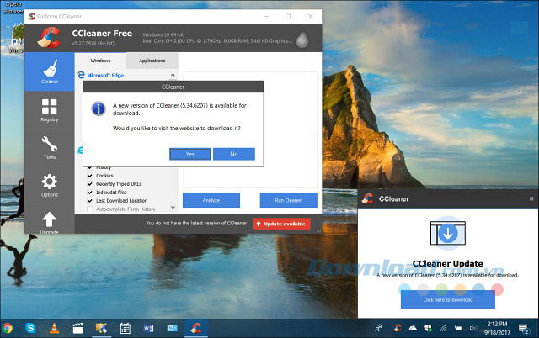Screen dimensions: 539x338
Task: Uncheck Last Download Location checkbox
Action: (90, 201)
